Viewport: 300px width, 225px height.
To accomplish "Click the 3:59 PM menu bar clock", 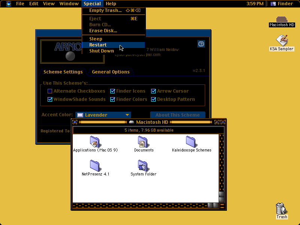I will 255,4.
